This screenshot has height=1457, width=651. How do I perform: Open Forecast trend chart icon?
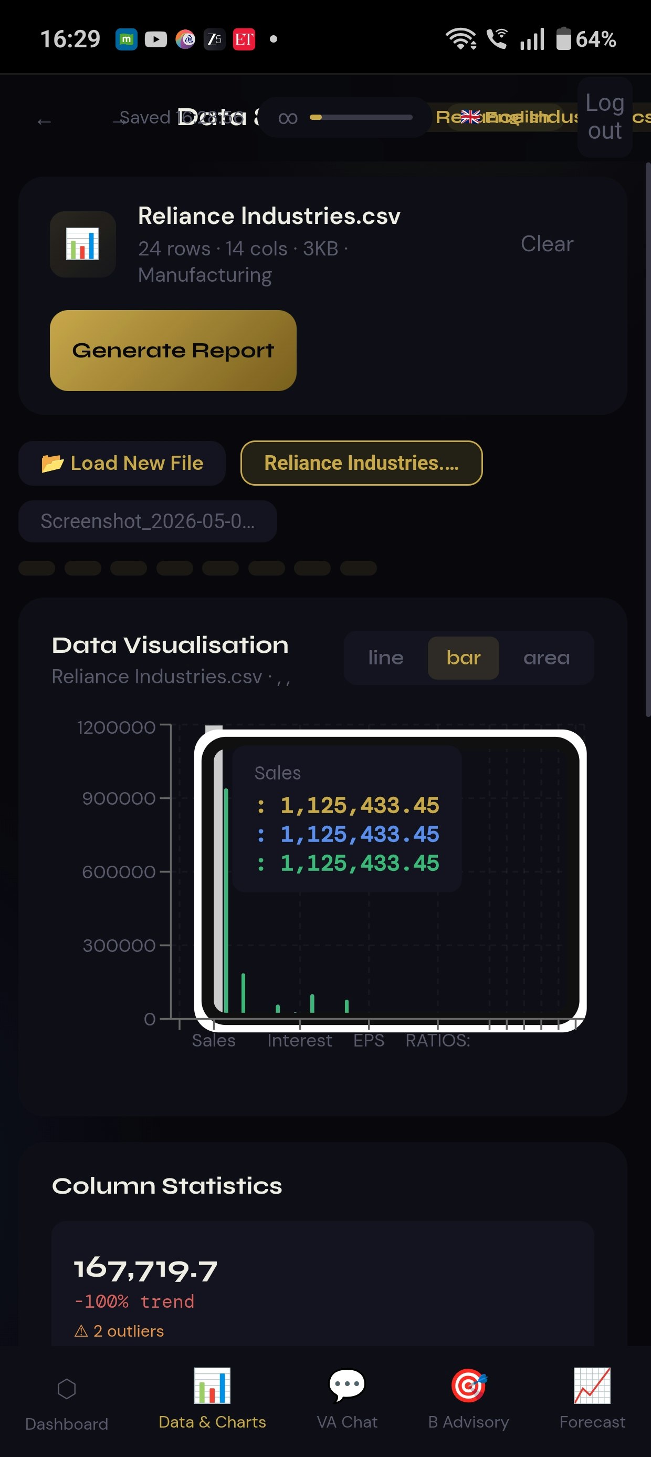[x=592, y=1386]
